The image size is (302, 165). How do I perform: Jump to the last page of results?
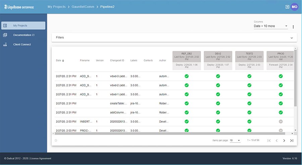292,141
